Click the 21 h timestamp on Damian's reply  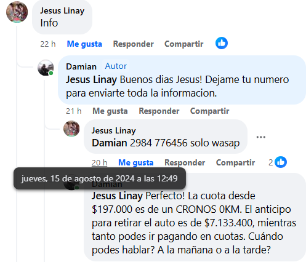(73, 111)
